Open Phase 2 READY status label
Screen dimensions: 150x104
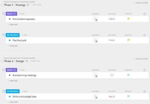coord(11,70)
